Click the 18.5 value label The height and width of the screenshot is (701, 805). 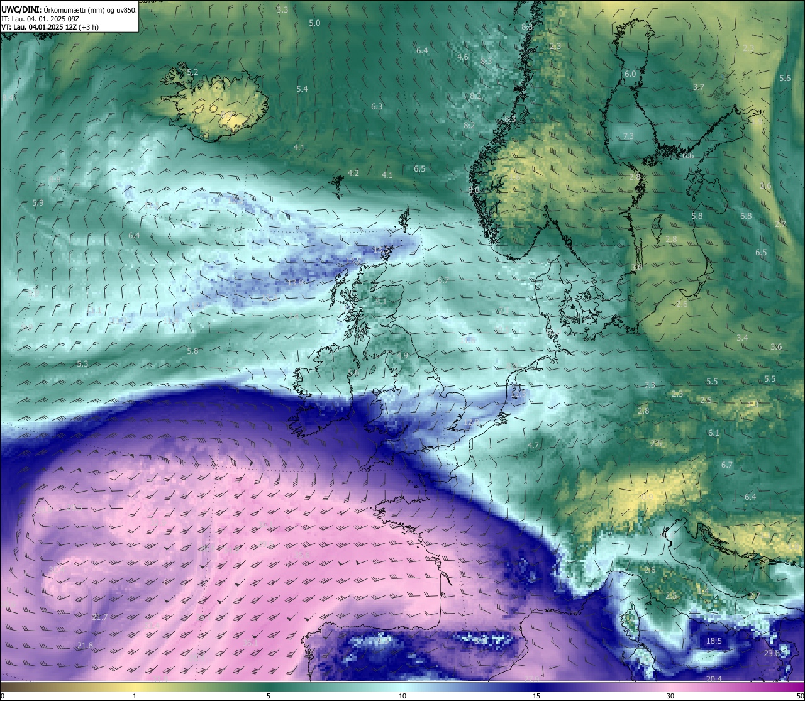(714, 641)
